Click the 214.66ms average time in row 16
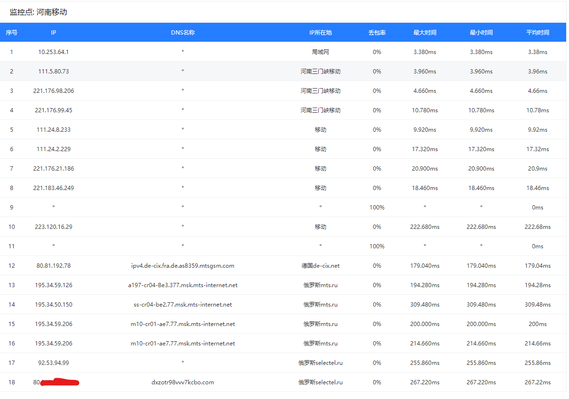569x399 pixels. tap(538, 344)
